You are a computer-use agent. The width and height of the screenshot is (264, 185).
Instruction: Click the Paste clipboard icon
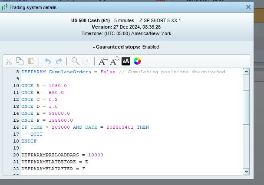coord(31,61)
